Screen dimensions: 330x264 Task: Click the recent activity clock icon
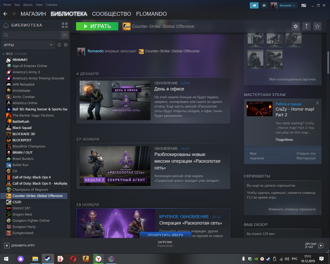(59, 45)
